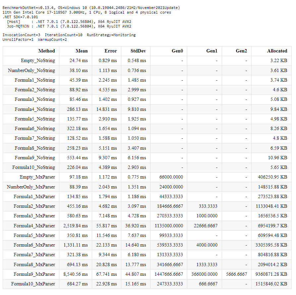Select the Formula4_NoString row label
The height and width of the screenshot is (295, 296).
(35, 109)
